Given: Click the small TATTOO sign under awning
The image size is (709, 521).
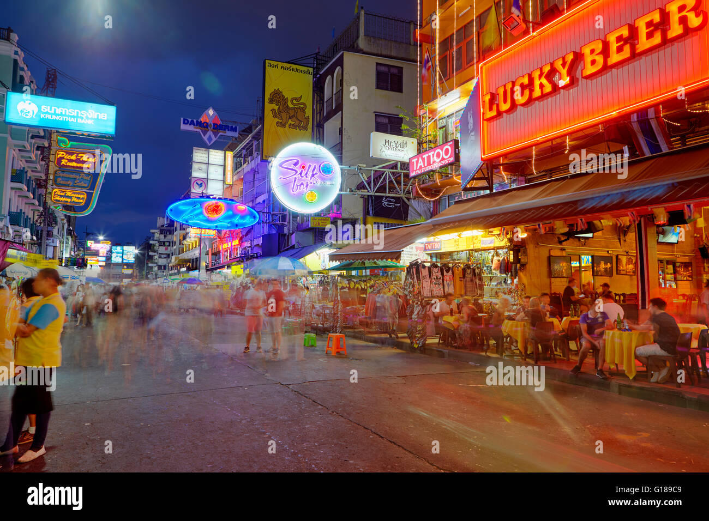Looking at the screenshot, I should click(432, 246).
